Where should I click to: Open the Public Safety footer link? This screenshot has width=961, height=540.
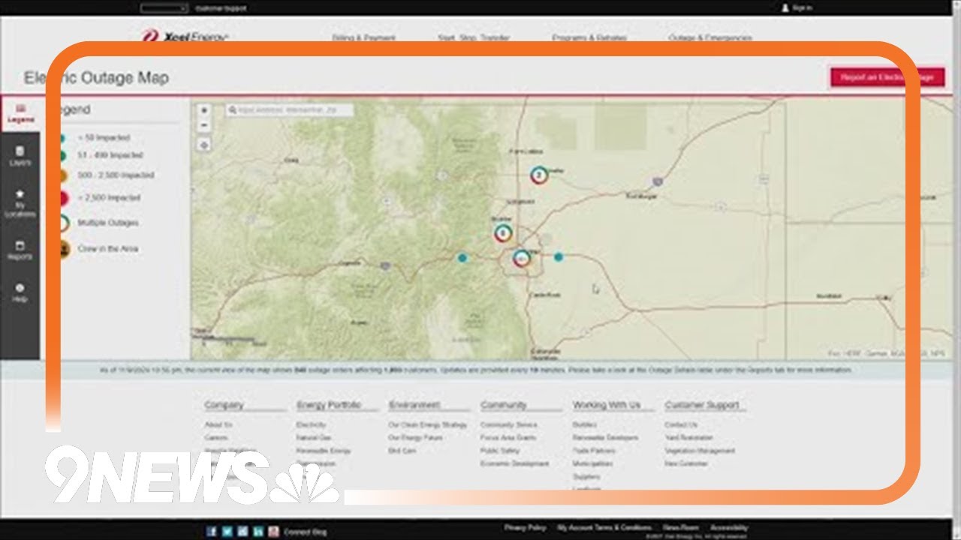(x=499, y=451)
